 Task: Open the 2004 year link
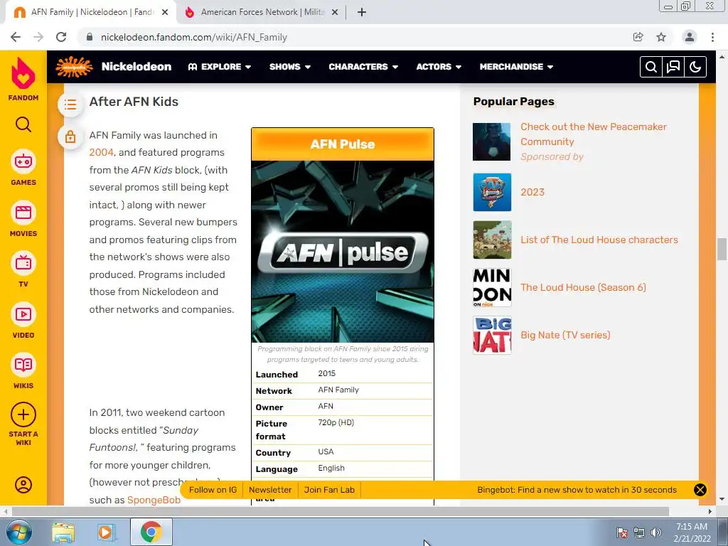101,152
